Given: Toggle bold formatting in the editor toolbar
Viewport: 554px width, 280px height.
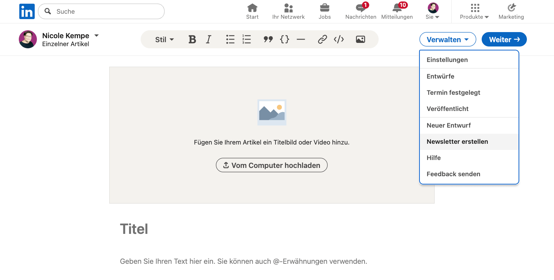Looking at the screenshot, I should [x=192, y=39].
